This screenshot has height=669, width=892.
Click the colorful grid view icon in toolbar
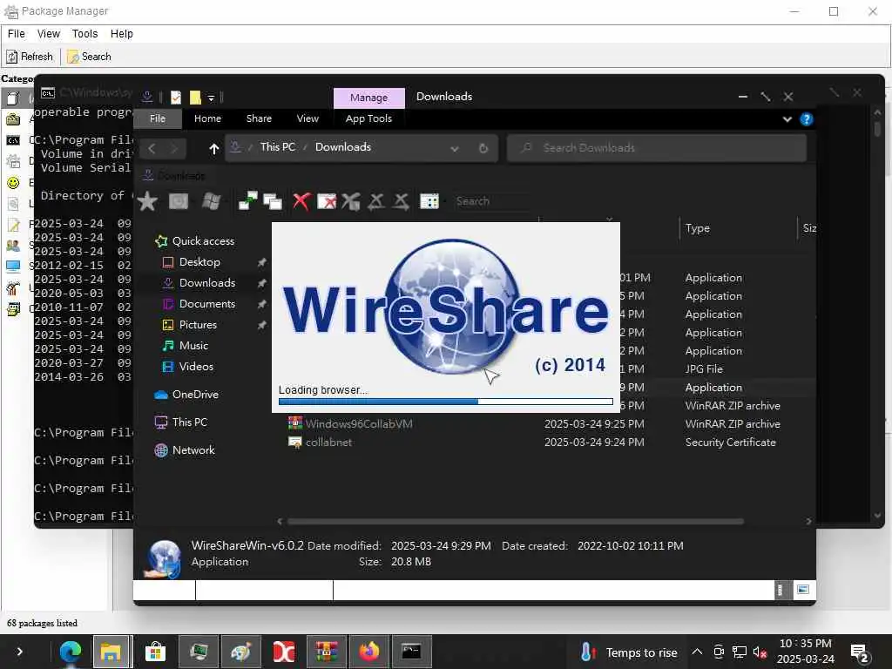(429, 201)
